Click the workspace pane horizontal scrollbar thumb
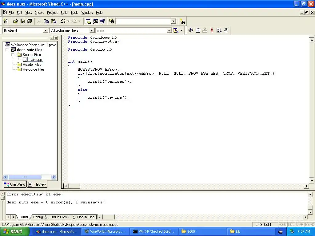The width and height of the screenshot is (315, 236). click(x=25, y=177)
